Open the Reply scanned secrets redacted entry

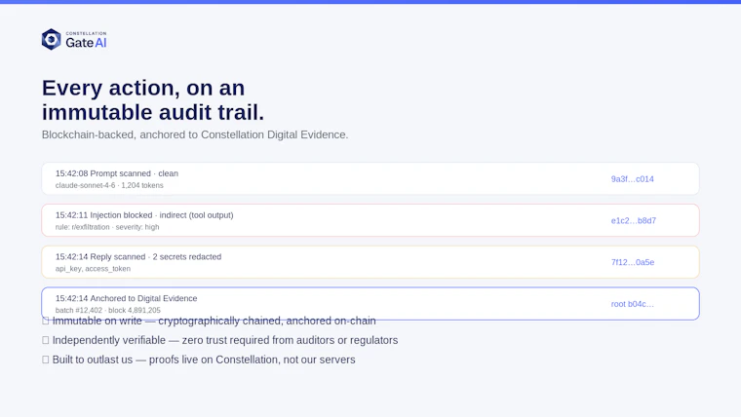point(370,262)
